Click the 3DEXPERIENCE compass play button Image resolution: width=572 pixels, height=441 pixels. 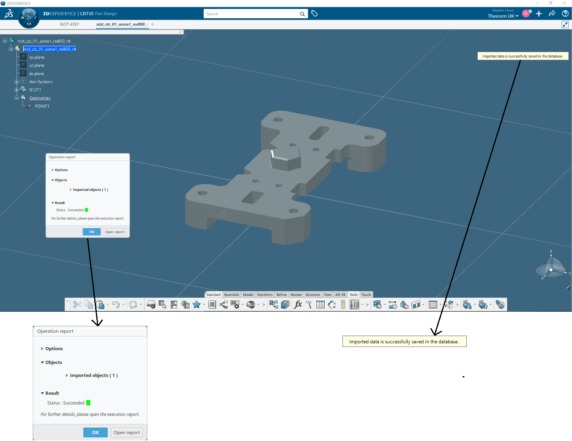point(29,17)
